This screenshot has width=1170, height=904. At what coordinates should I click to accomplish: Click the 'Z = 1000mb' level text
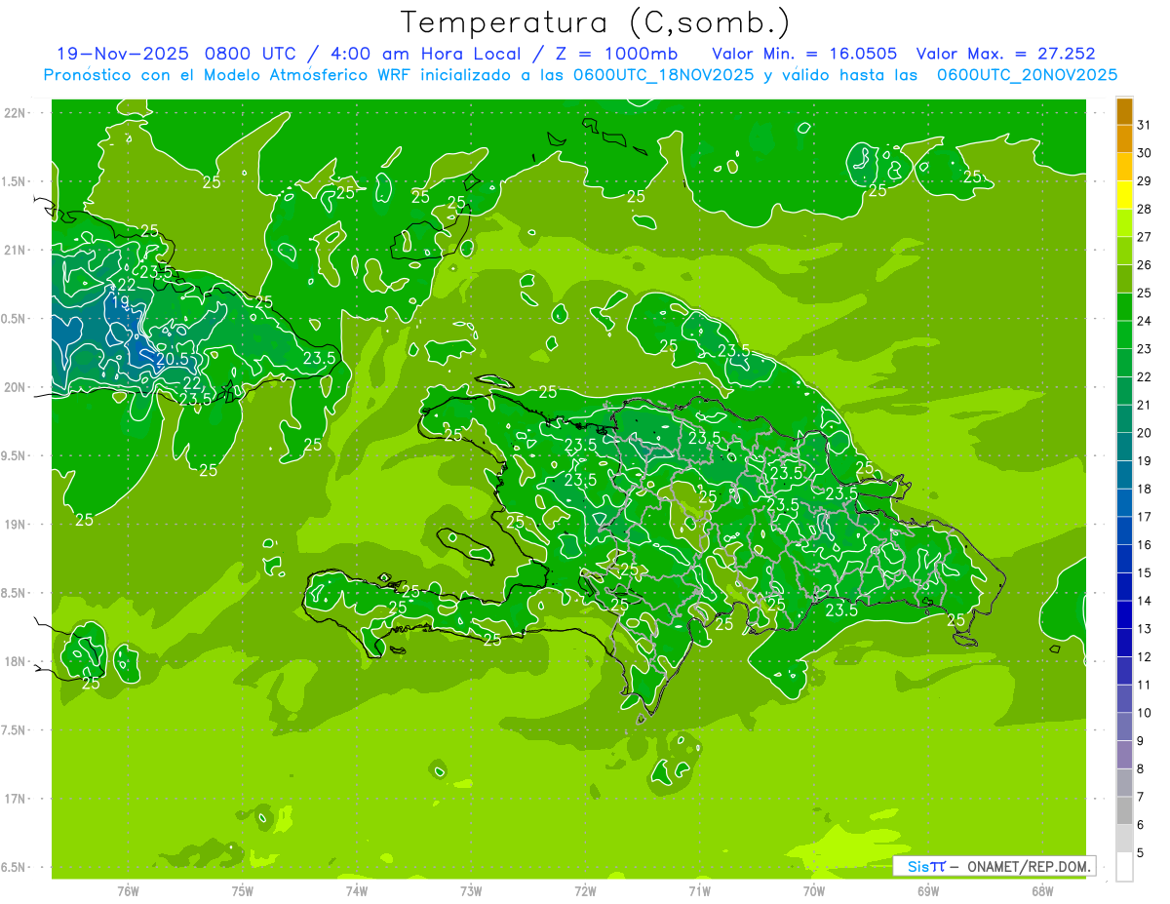pos(616,54)
